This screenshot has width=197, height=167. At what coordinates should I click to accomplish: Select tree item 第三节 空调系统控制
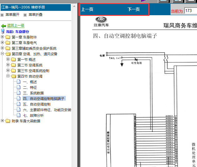tap(33, 71)
